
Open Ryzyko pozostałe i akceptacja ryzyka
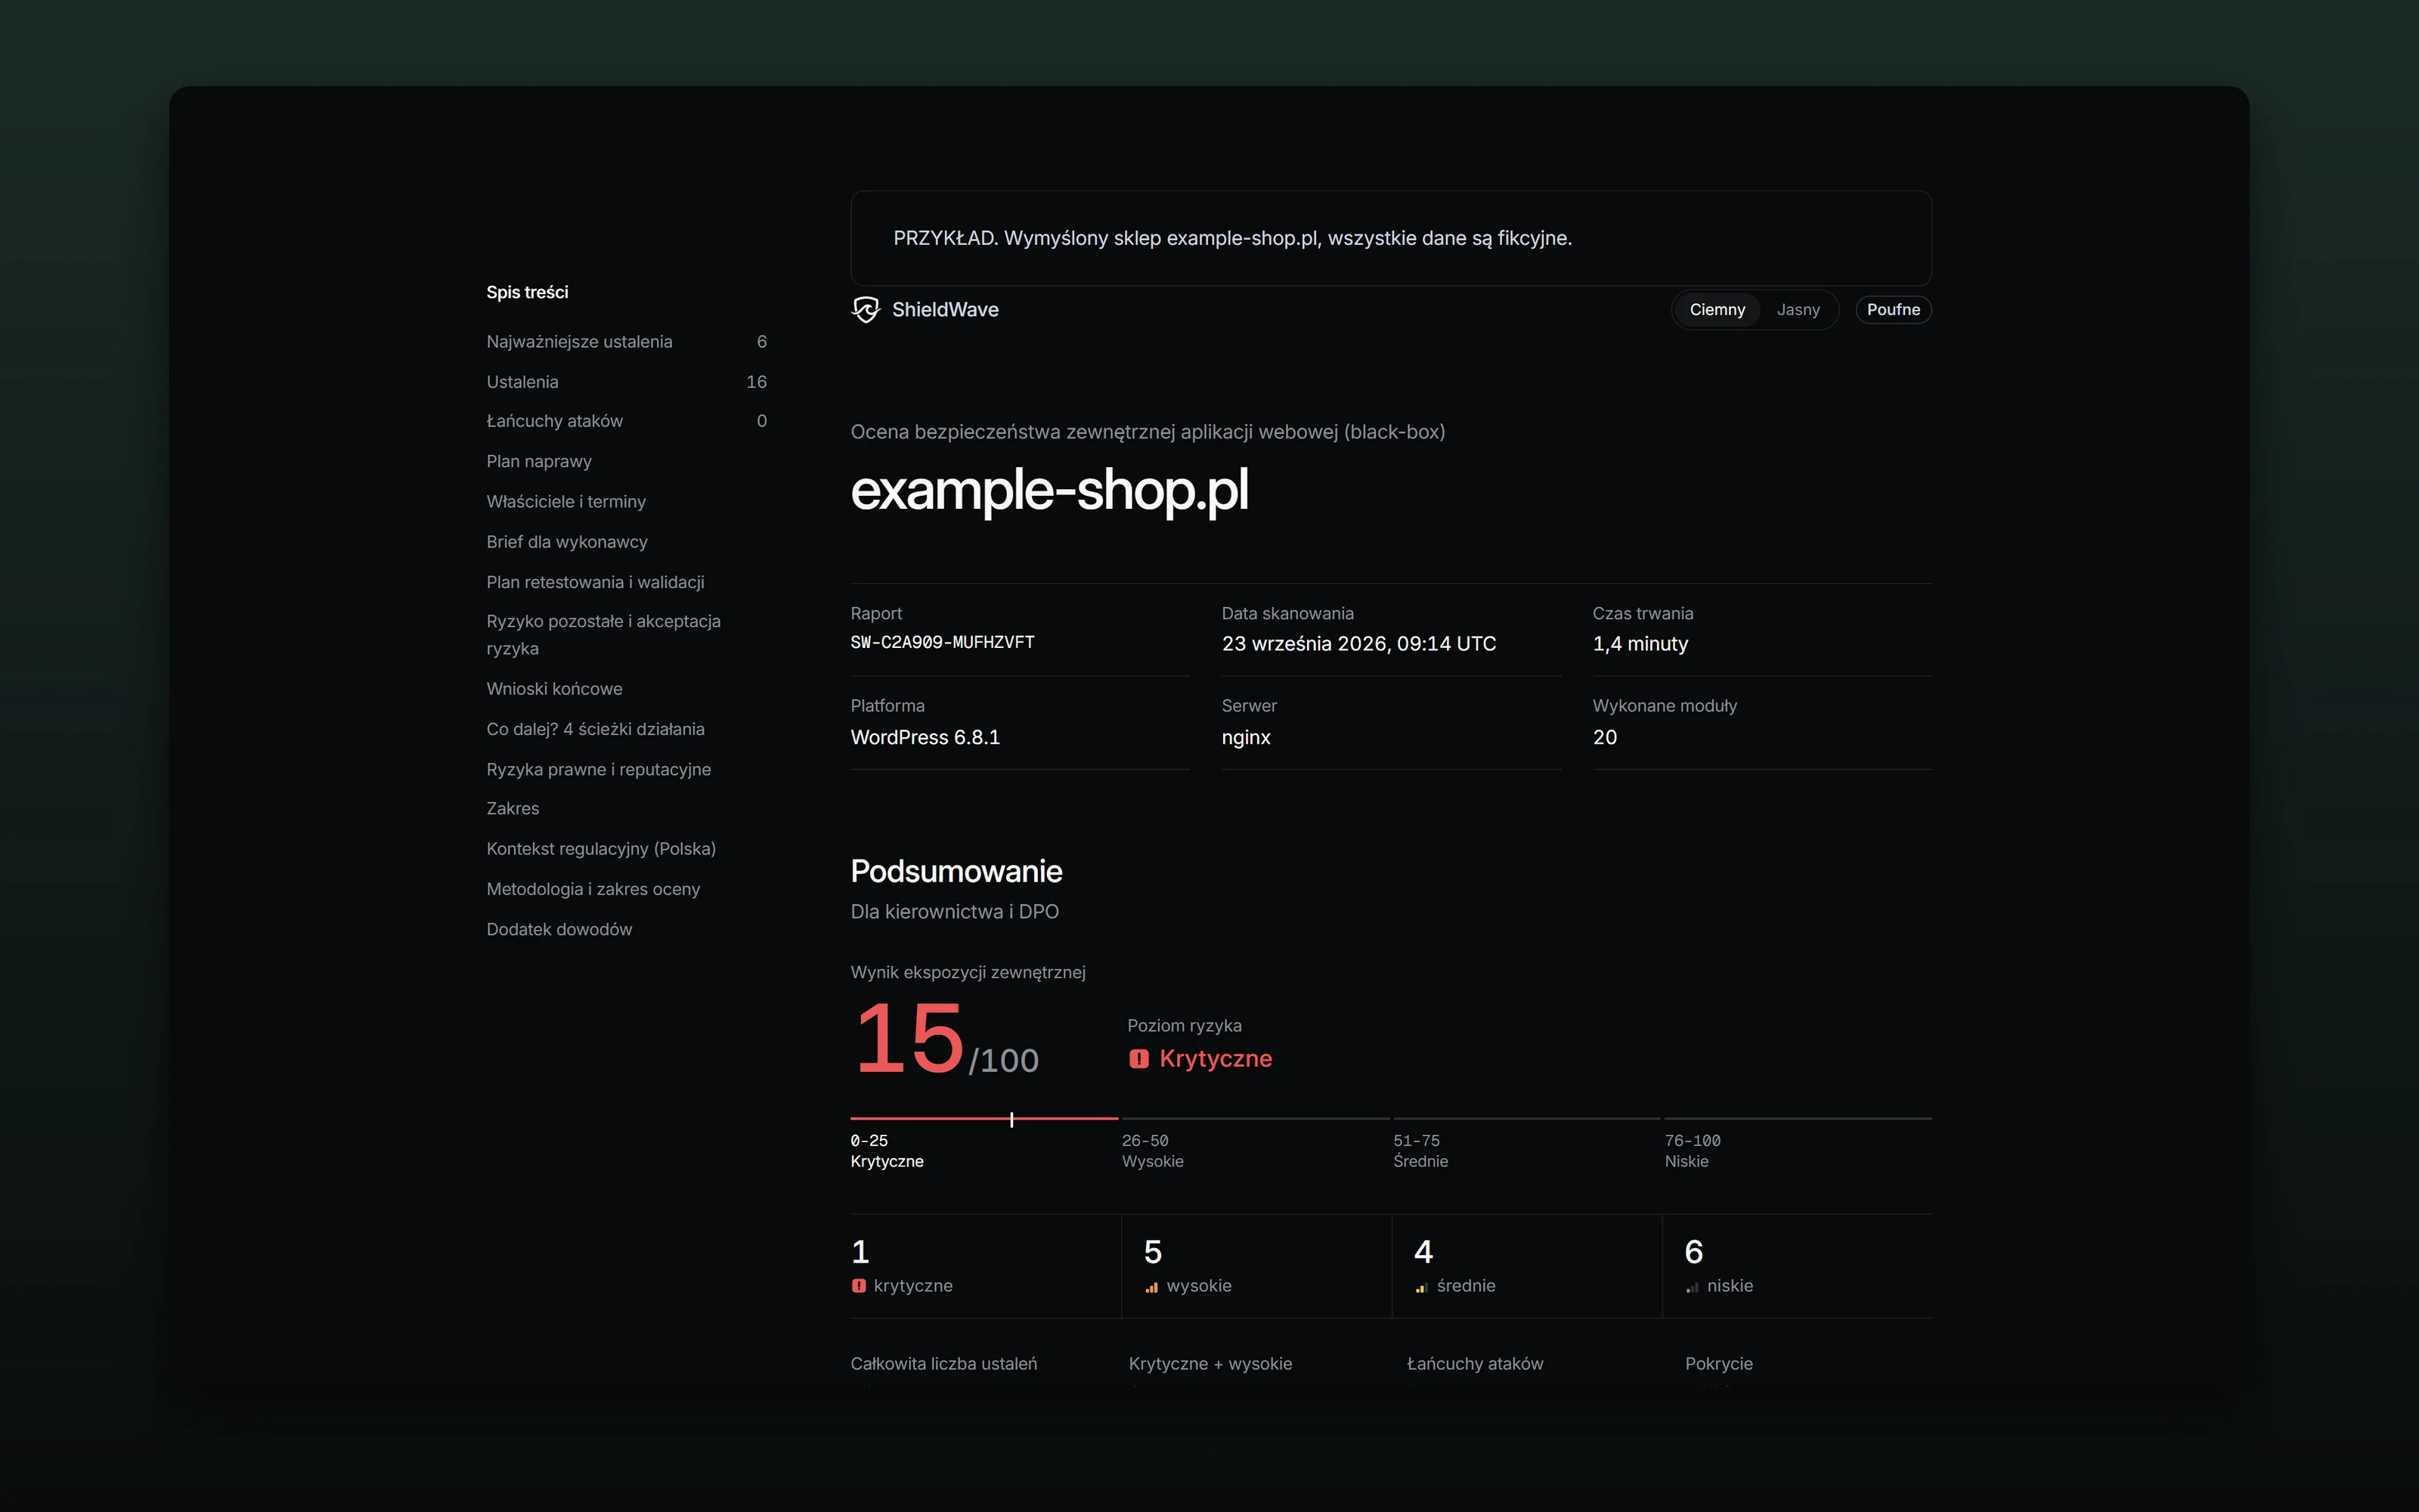(604, 635)
